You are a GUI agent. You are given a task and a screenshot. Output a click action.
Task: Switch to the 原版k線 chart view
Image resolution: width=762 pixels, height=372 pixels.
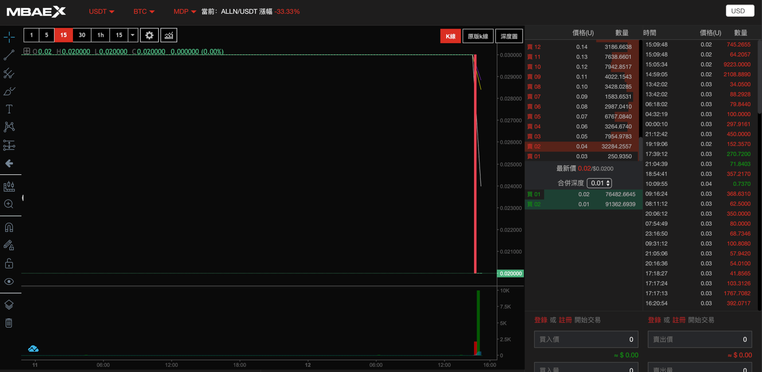(x=478, y=36)
